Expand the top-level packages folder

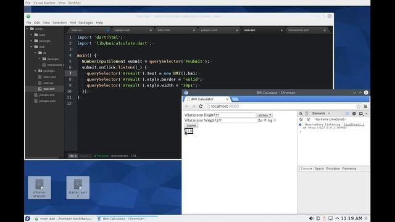click(31, 41)
